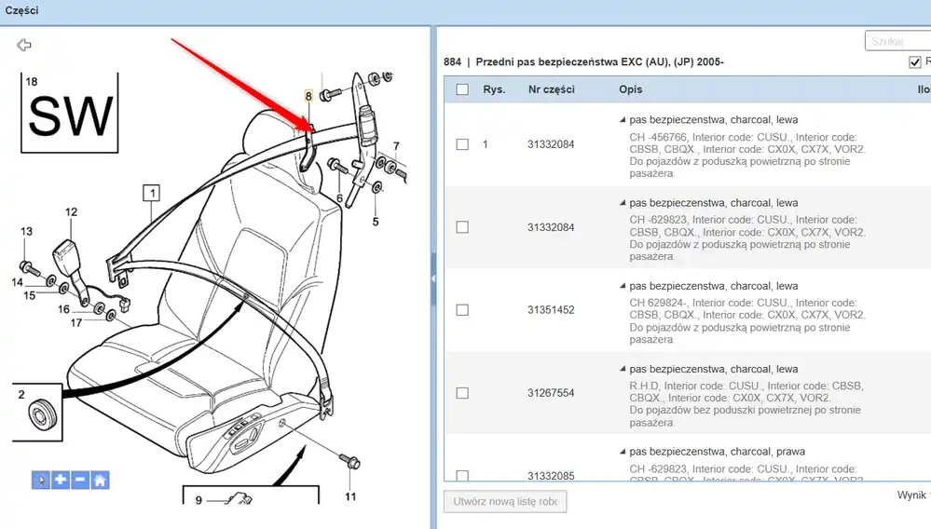
Task: Click the SW thumbnail labeled 18
Action: coord(70,115)
